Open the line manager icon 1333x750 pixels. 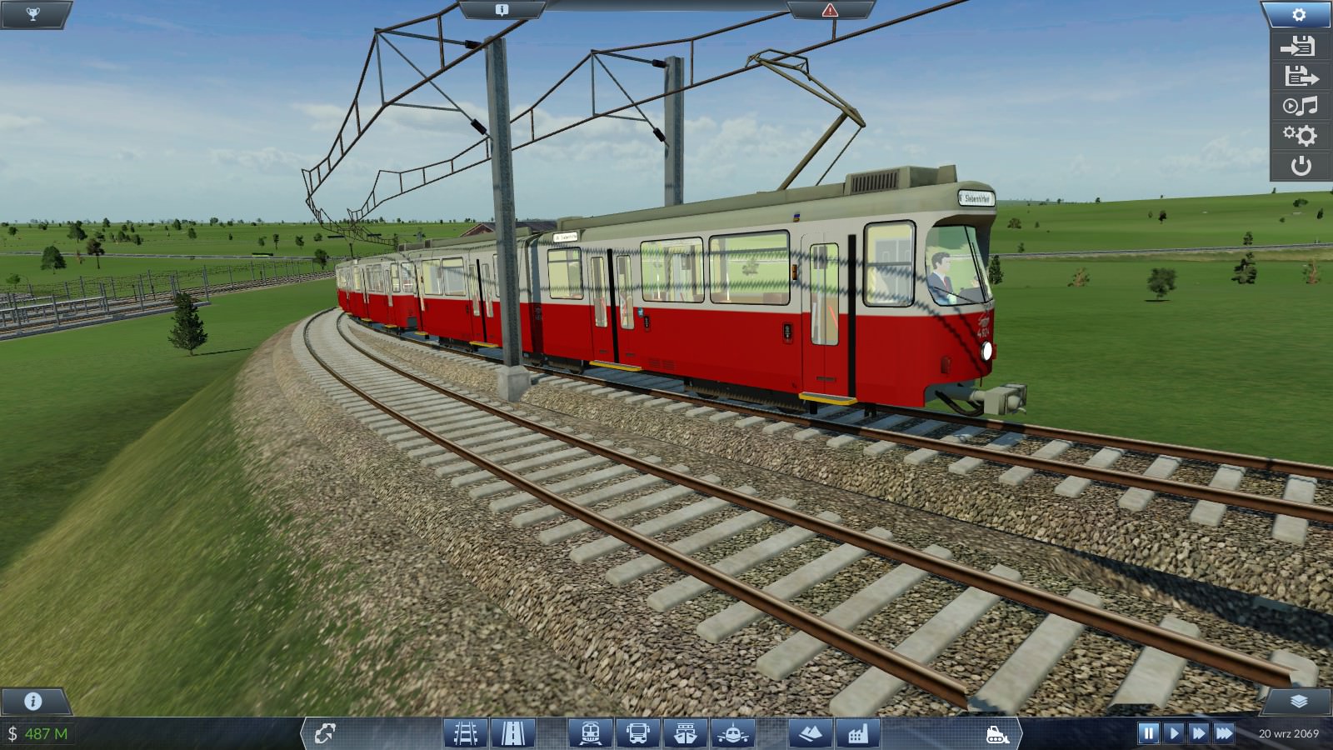(325, 733)
